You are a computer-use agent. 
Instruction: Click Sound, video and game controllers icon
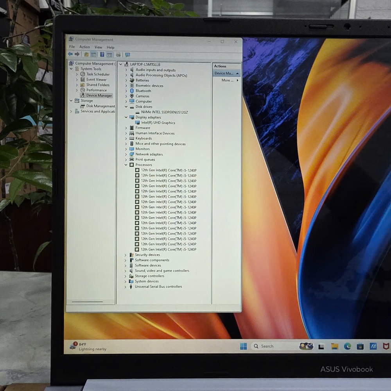pos(131,271)
